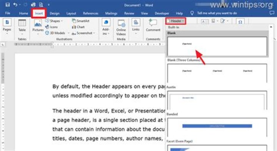Click the 3D Models icon

point(47,33)
